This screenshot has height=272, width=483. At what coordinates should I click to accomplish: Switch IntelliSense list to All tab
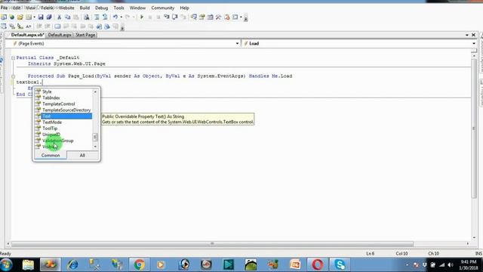[x=82, y=156]
